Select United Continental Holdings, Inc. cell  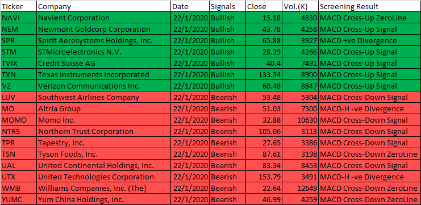click(x=103, y=166)
